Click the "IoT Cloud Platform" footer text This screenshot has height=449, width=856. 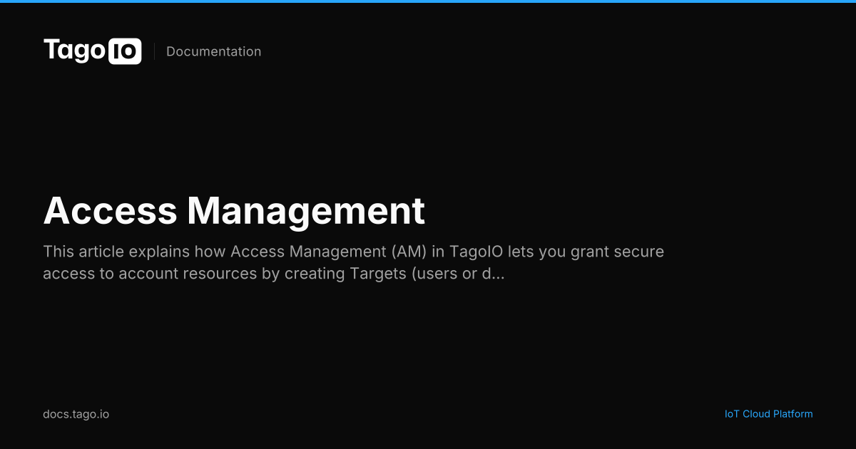click(769, 414)
